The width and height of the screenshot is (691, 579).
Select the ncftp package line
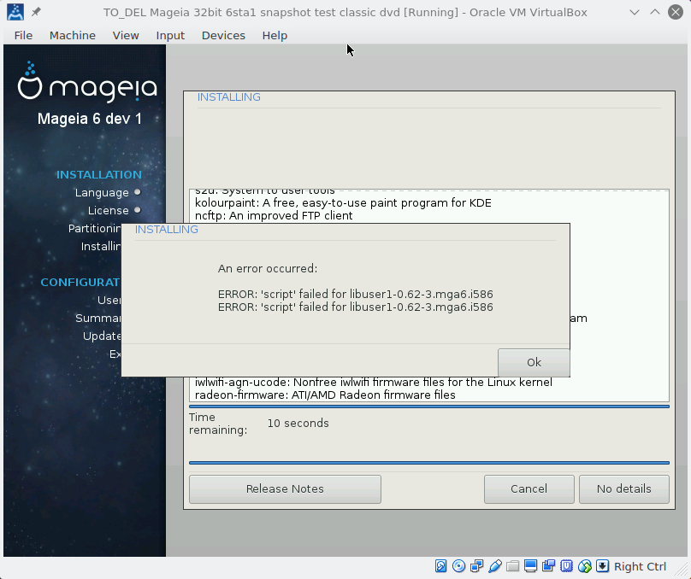(x=274, y=215)
